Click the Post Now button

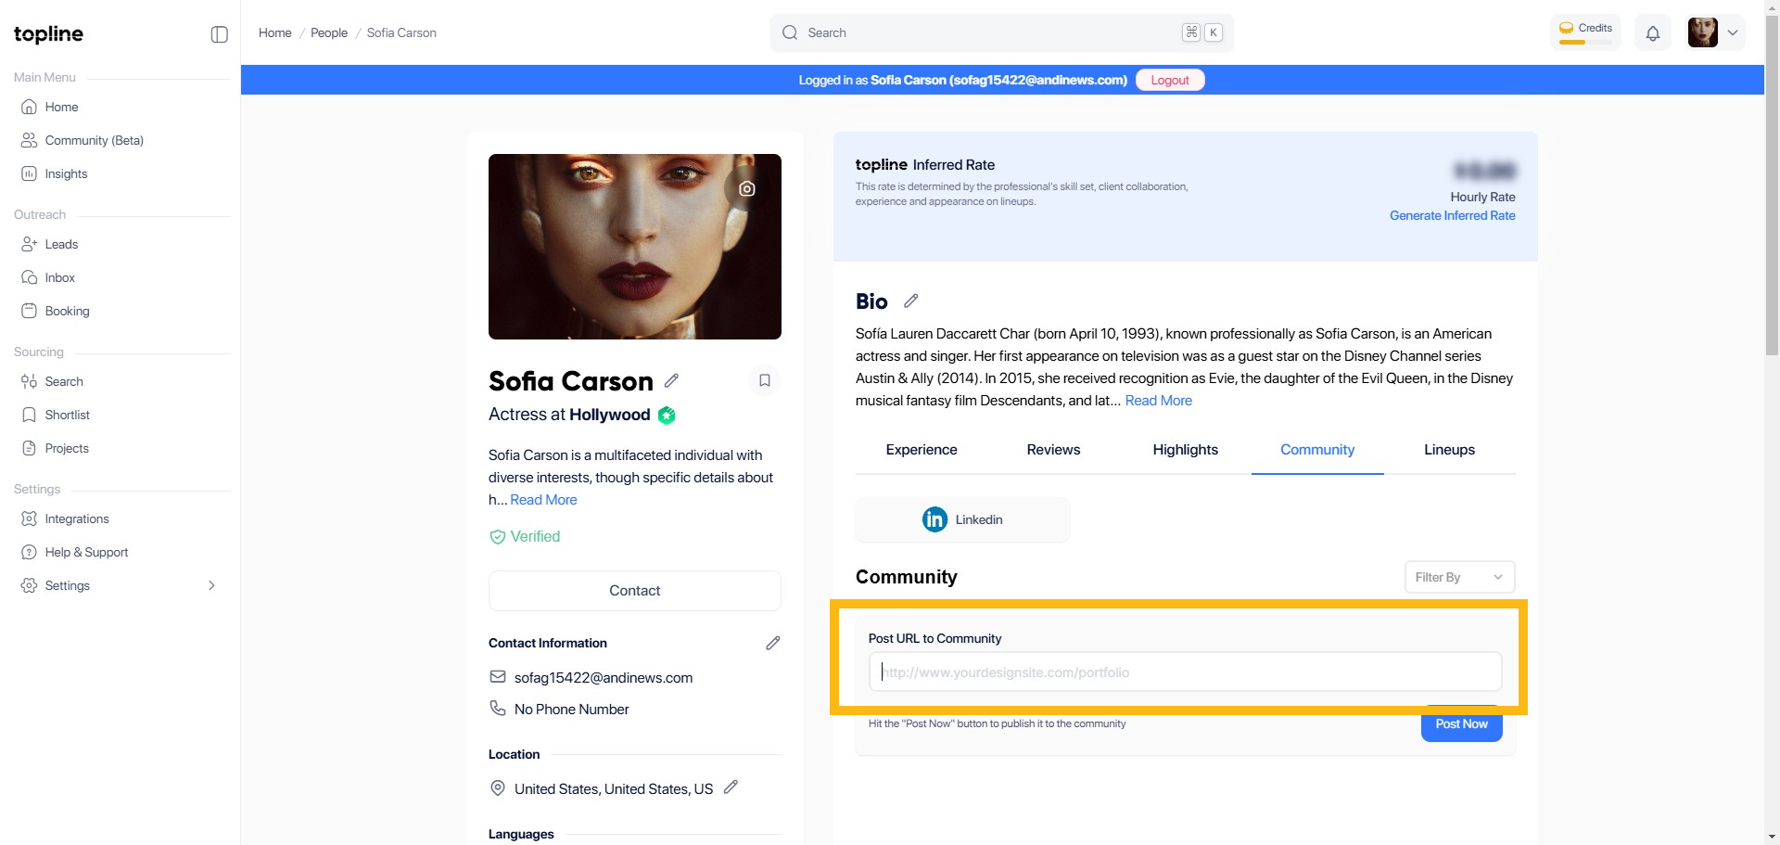point(1461,725)
